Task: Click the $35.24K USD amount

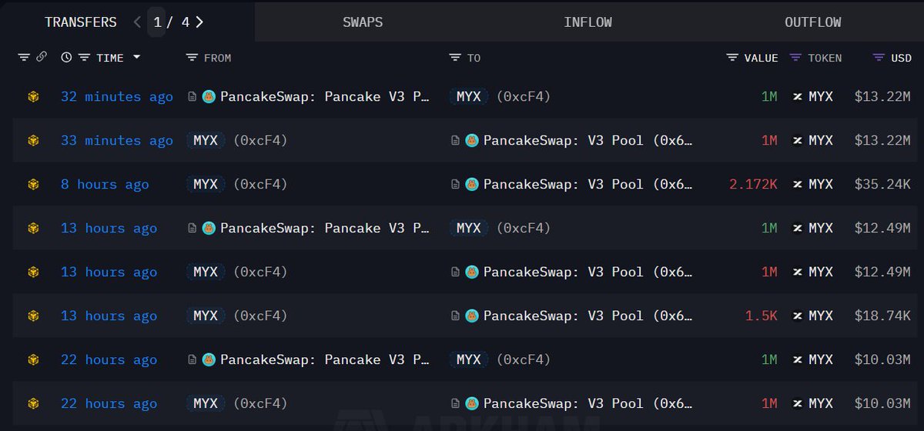Action: click(x=882, y=185)
